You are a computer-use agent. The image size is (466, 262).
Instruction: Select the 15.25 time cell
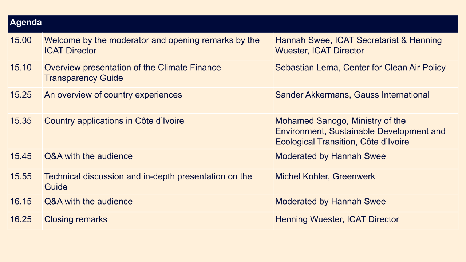coord(25,100)
